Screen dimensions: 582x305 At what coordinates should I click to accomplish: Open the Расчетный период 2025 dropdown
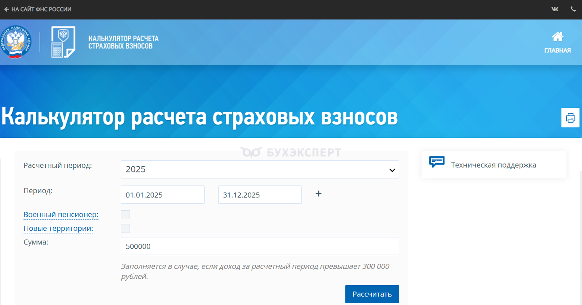tap(260, 169)
